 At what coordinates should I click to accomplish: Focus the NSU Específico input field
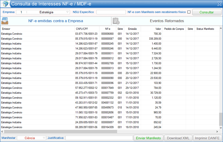click(111, 12)
